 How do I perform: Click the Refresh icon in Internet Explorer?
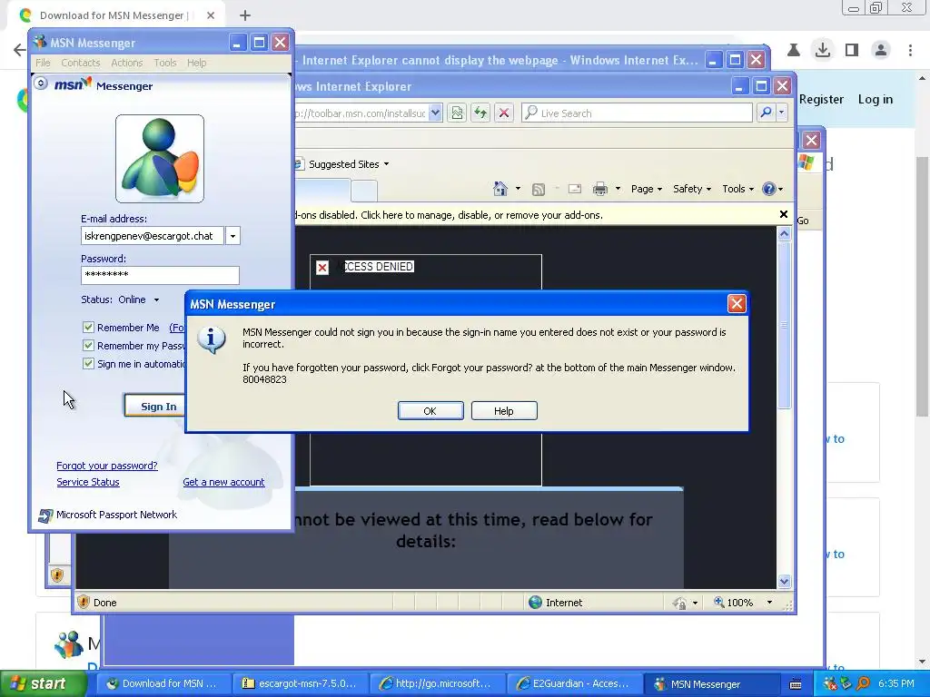(x=480, y=113)
